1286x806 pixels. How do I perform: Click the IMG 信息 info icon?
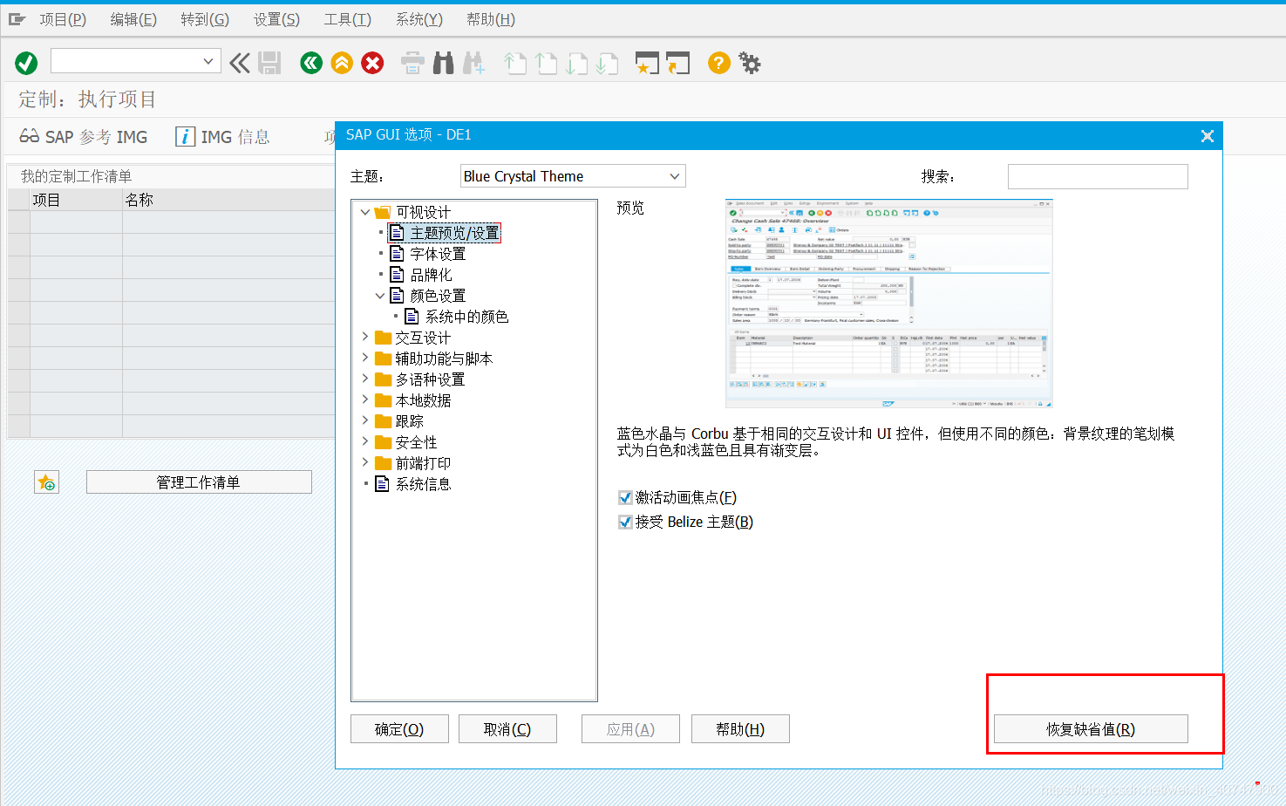pyautogui.click(x=185, y=137)
